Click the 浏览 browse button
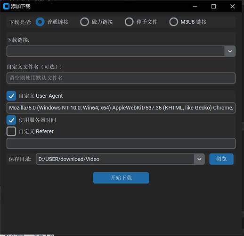This screenshot has height=236, width=244. click(221, 159)
